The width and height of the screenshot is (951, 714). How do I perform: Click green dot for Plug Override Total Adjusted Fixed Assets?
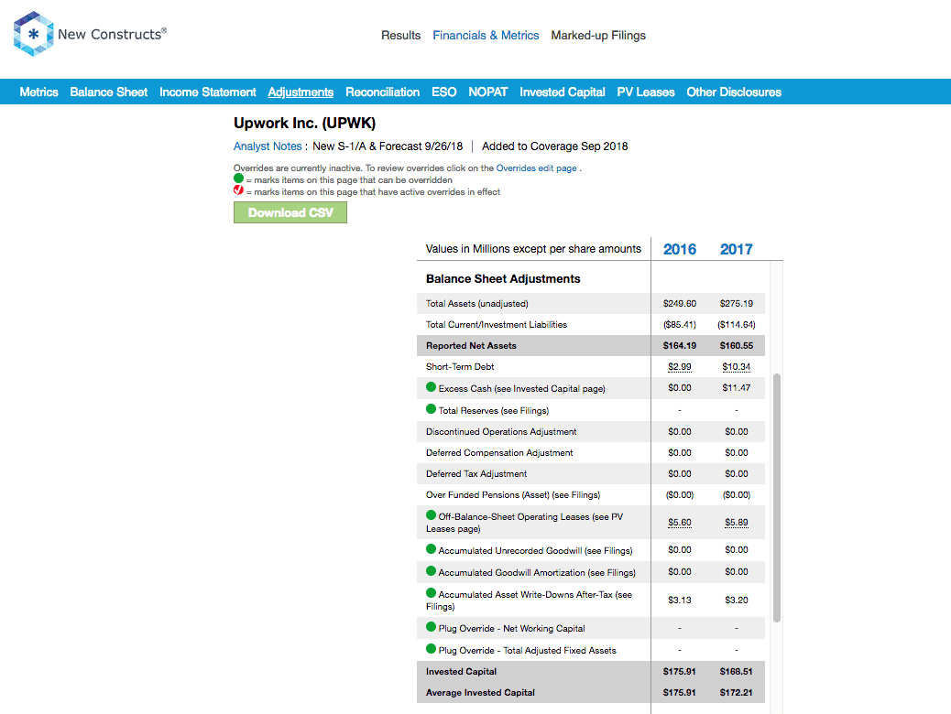(432, 649)
